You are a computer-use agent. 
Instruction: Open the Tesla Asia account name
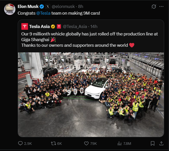coord(40,26)
